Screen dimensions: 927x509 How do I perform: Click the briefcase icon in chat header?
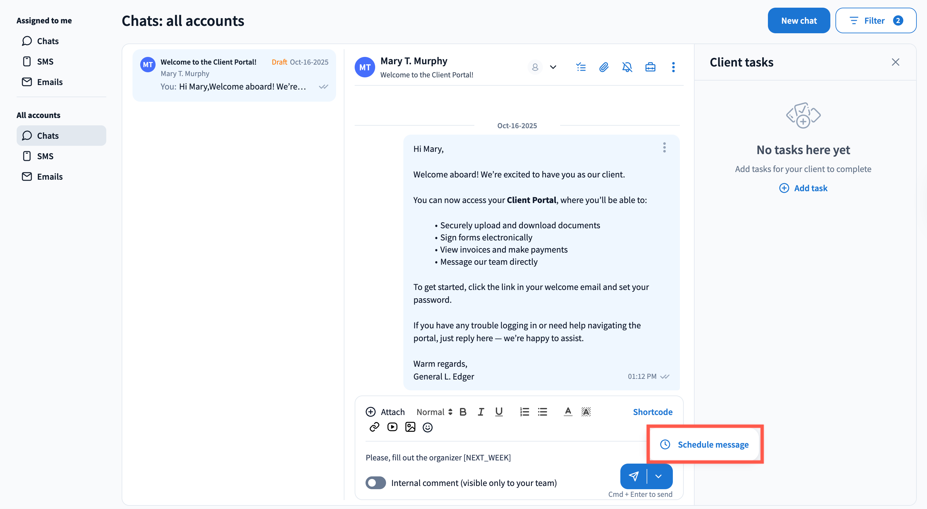coord(650,67)
